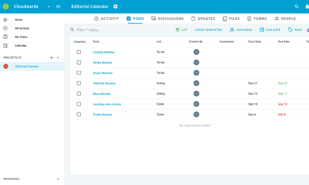Screen dimensions: 309x185
Task: Open All Activity in the sidebar
Action: 22,28
